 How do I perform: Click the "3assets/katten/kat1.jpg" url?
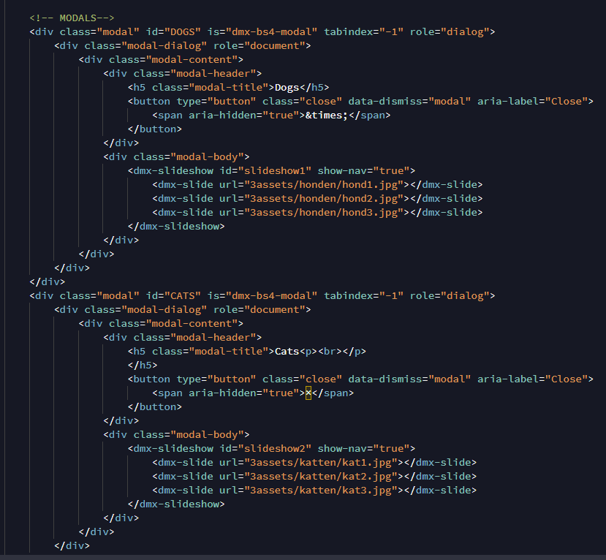click(x=321, y=463)
